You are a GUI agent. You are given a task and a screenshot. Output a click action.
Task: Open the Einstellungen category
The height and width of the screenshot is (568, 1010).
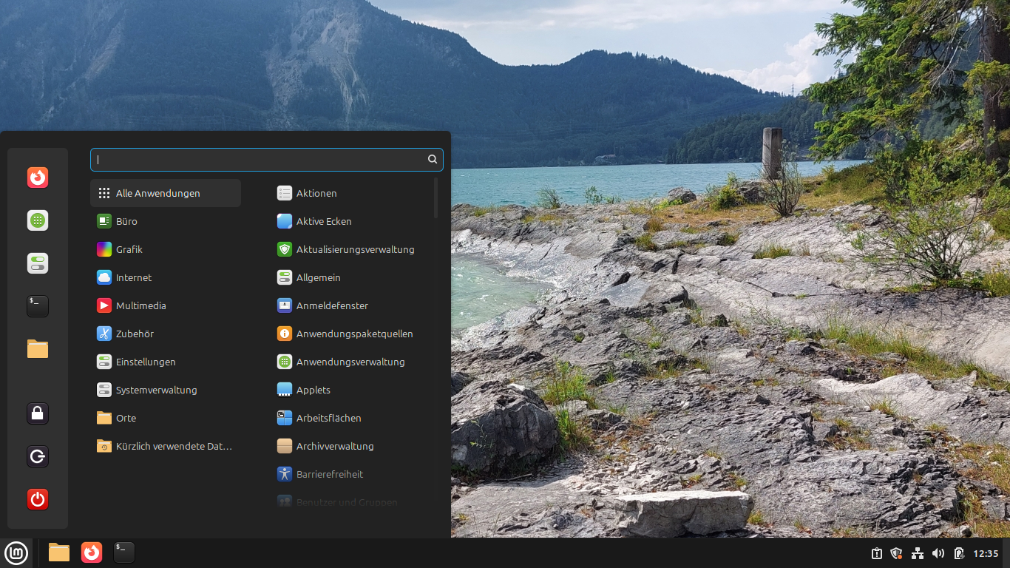click(x=166, y=362)
